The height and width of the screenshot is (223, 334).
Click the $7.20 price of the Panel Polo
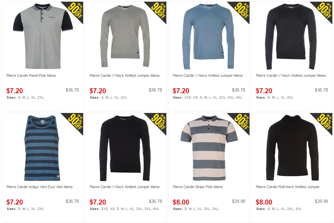click(14, 91)
